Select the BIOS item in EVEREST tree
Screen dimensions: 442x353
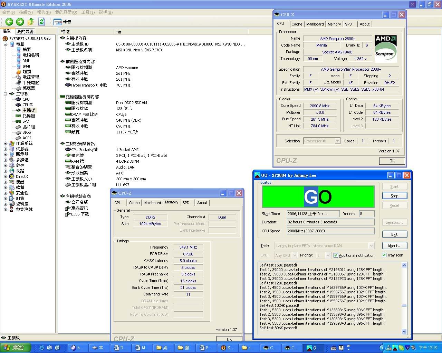[x=27, y=132]
